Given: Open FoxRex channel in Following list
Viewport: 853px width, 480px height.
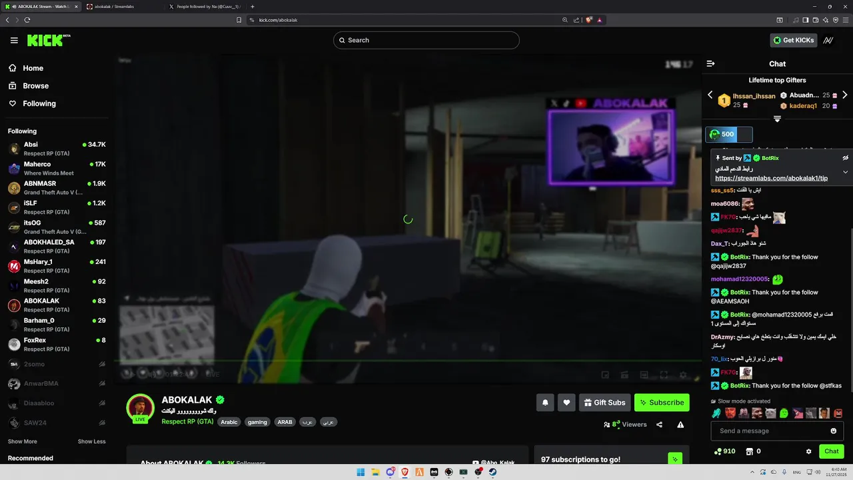Looking at the screenshot, I should pyautogui.click(x=57, y=344).
